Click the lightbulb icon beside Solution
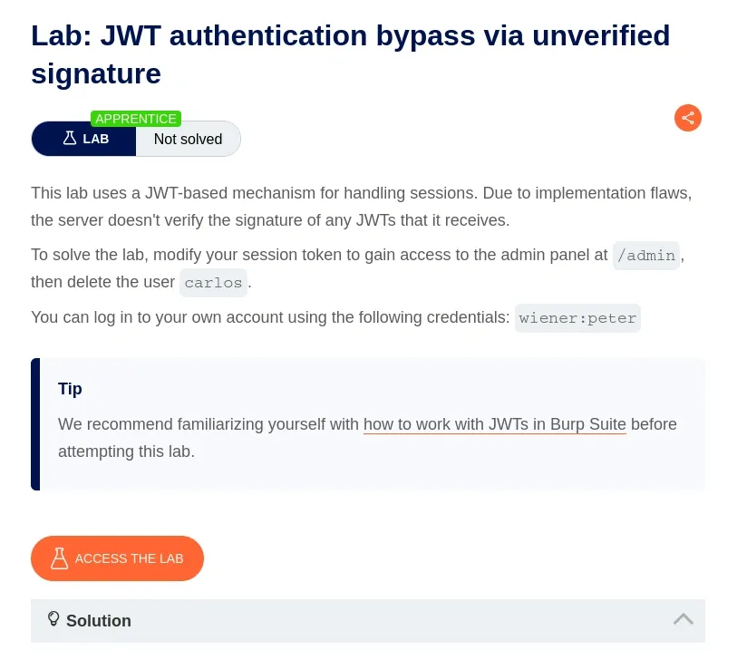737x660 pixels. click(53, 619)
